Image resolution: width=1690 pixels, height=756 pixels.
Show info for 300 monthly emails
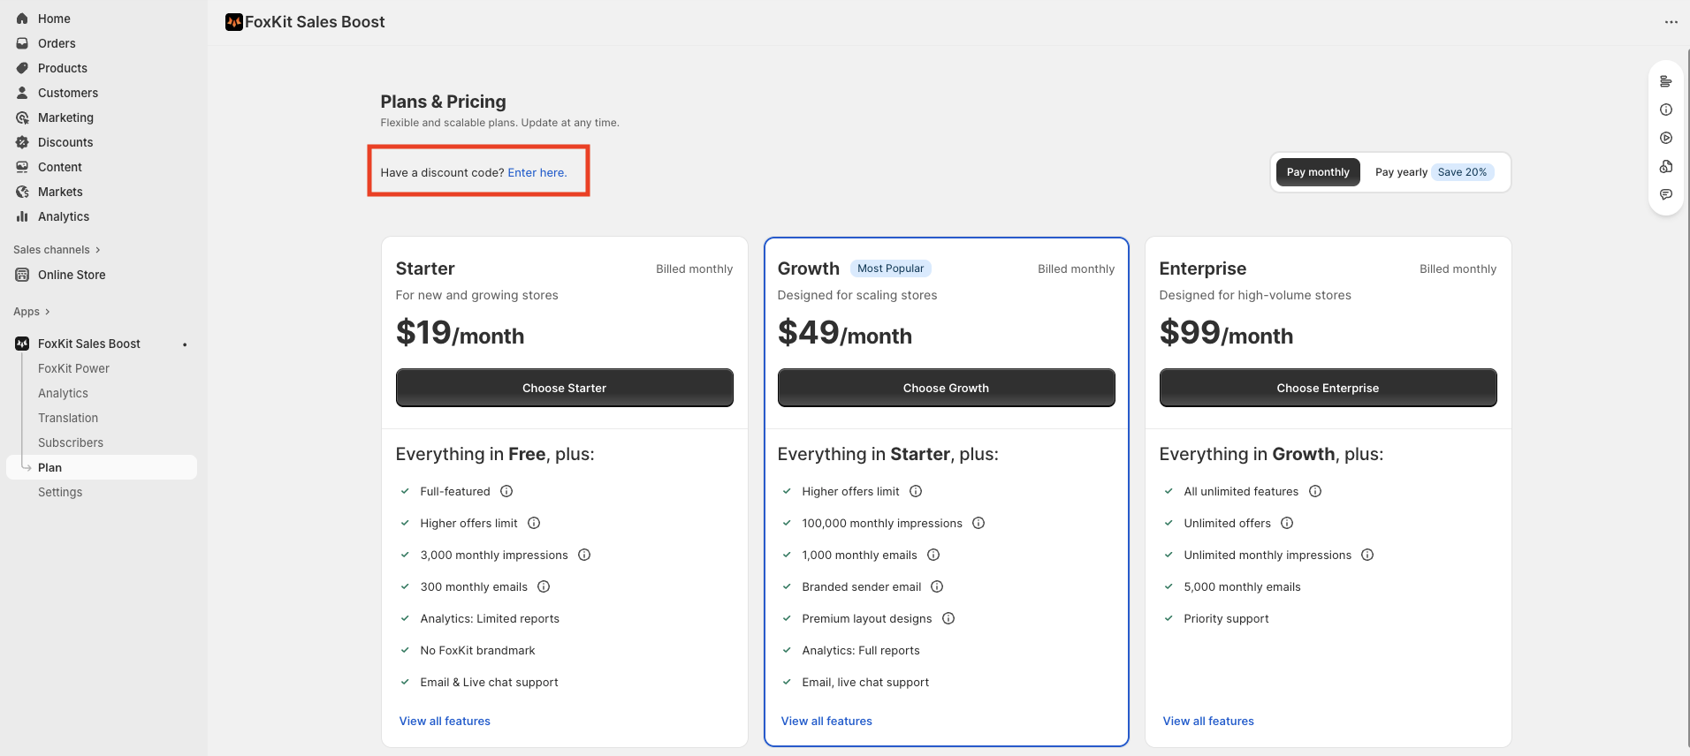coord(544,586)
